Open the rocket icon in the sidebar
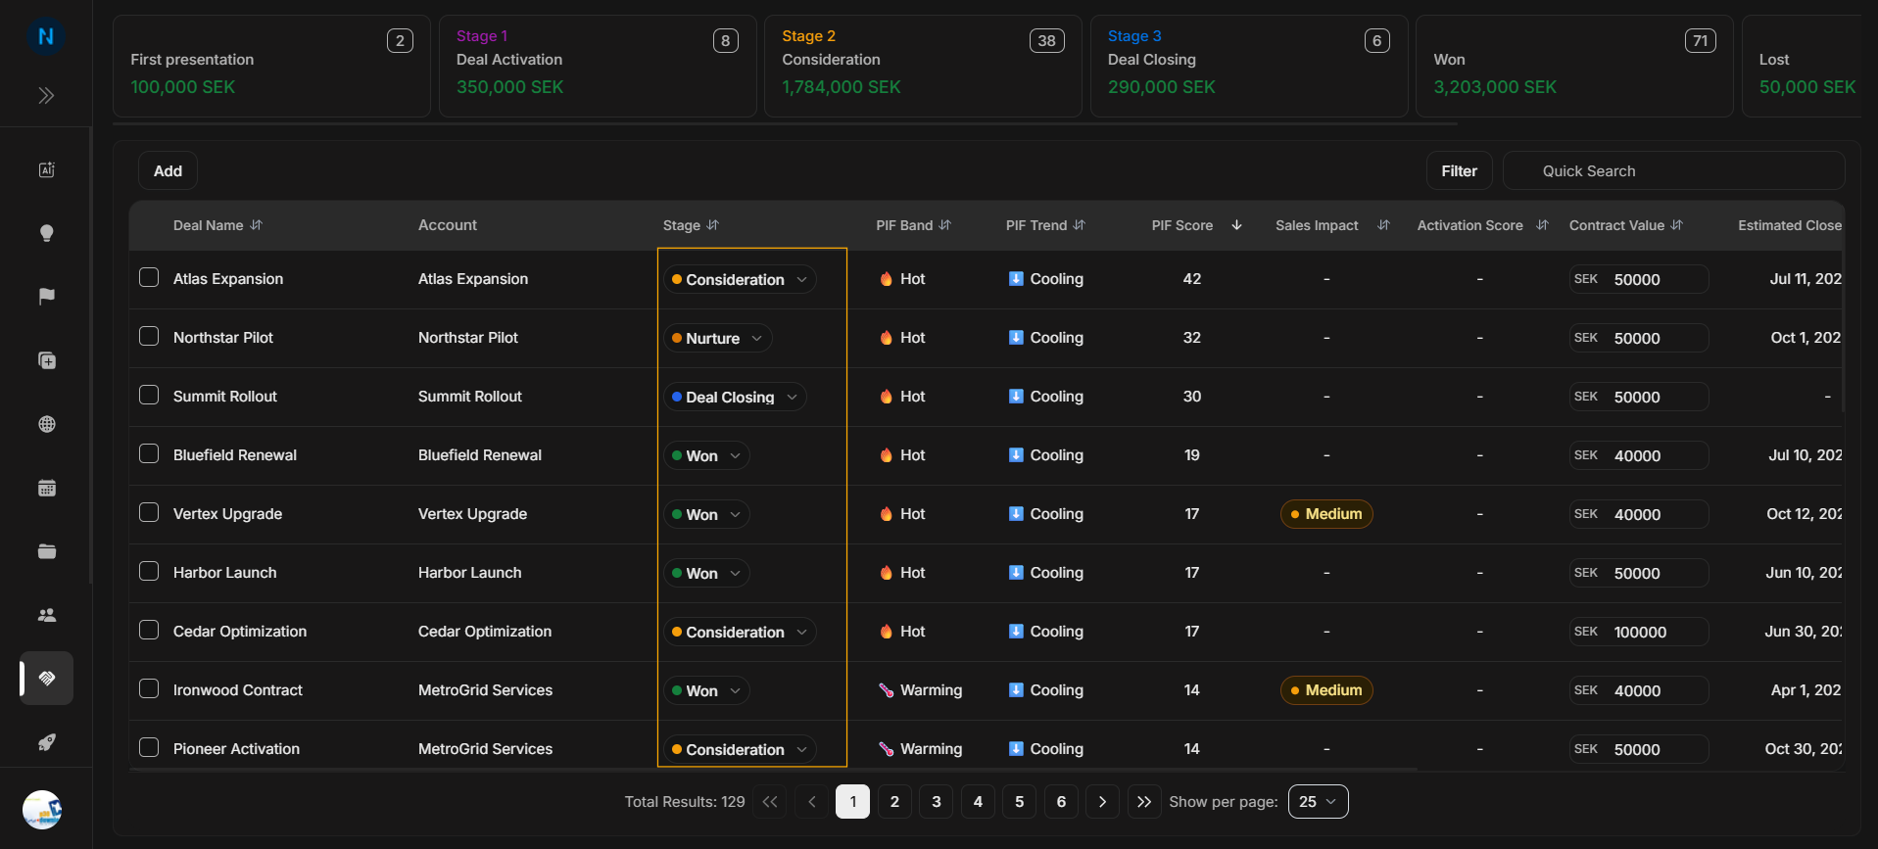 click(x=46, y=742)
